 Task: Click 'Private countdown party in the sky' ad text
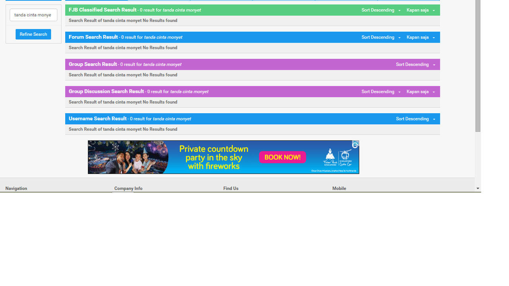click(x=214, y=157)
